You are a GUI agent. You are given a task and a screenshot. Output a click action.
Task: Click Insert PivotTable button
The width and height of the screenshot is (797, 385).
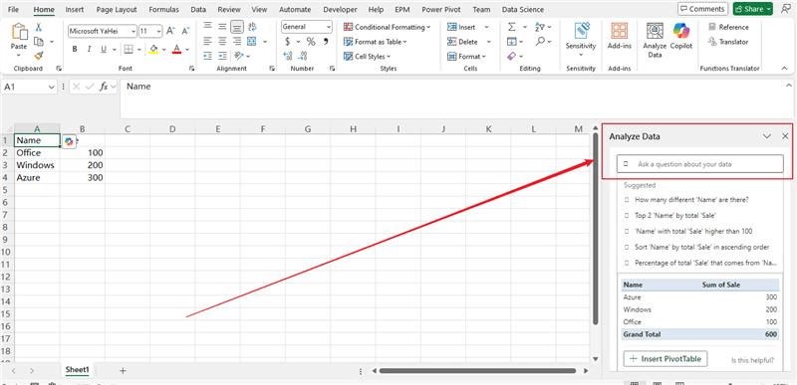pos(665,358)
